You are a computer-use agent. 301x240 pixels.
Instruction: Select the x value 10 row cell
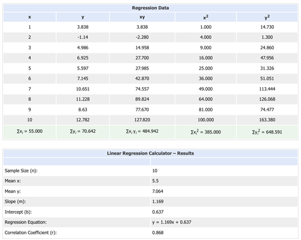click(x=29, y=120)
